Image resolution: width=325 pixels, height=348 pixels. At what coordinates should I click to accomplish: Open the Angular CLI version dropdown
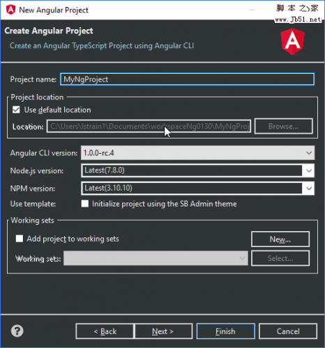coord(197,153)
